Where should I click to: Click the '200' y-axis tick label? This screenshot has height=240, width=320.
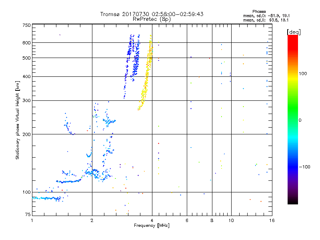26,134
